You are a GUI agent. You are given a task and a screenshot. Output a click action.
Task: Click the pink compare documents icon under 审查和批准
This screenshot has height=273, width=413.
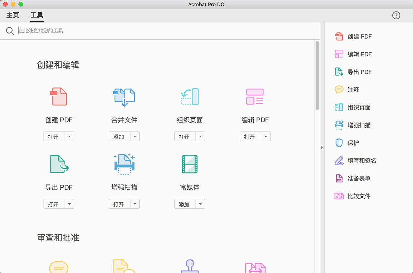pyautogui.click(x=255, y=268)
